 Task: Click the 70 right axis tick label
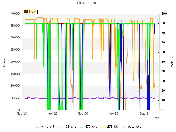pos(163,43)
